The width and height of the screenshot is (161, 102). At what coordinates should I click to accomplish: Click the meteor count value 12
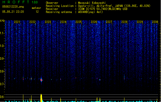pyautogui.click(x=37, y=12)
